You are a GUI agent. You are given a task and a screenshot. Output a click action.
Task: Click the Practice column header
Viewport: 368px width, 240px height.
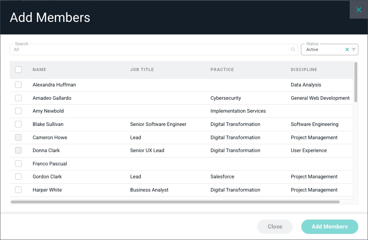[x=222, y=70]
